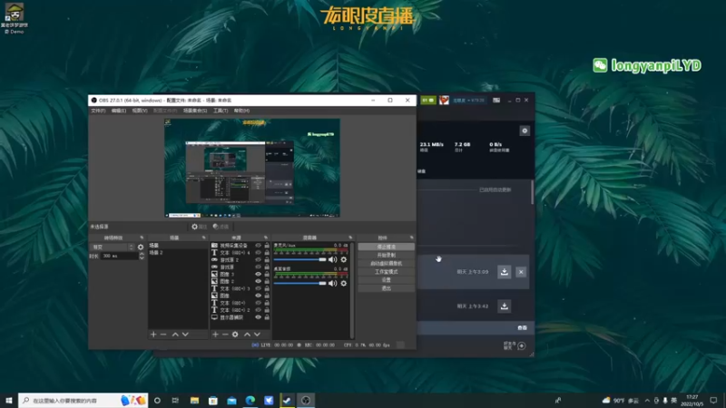Toggle the lock on 视频采集设备 source
This screenshot has width=726, height=408.
(267, 246)
